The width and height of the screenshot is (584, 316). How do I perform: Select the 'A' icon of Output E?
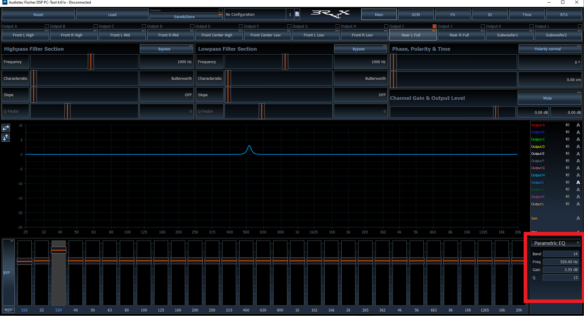point(578,153)
